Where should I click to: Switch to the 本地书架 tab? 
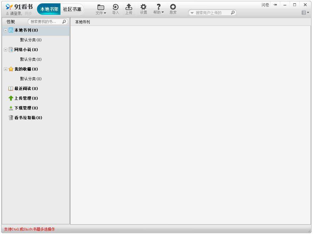[49, 9]
